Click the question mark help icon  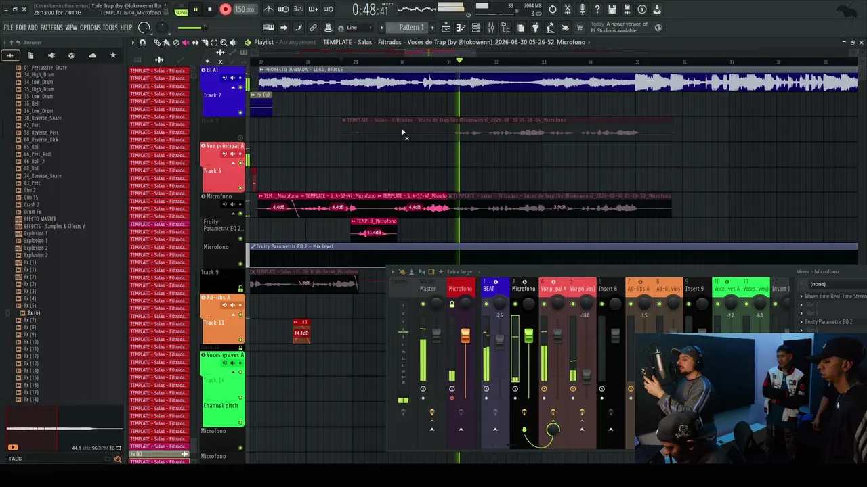[597, 9]
